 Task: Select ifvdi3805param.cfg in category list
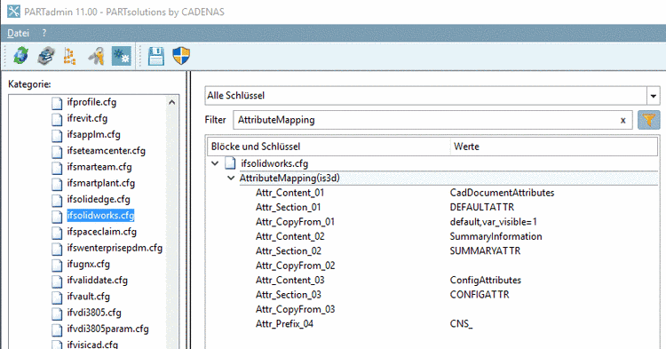[107, 329]
